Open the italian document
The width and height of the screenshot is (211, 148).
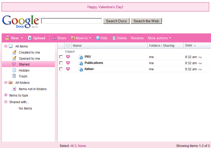coord(89,69)
